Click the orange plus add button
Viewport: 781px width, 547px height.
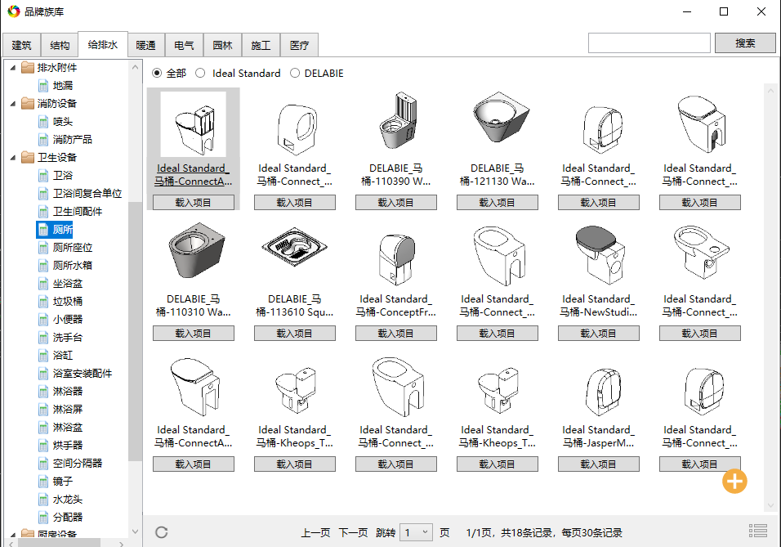tap(734, 482)
